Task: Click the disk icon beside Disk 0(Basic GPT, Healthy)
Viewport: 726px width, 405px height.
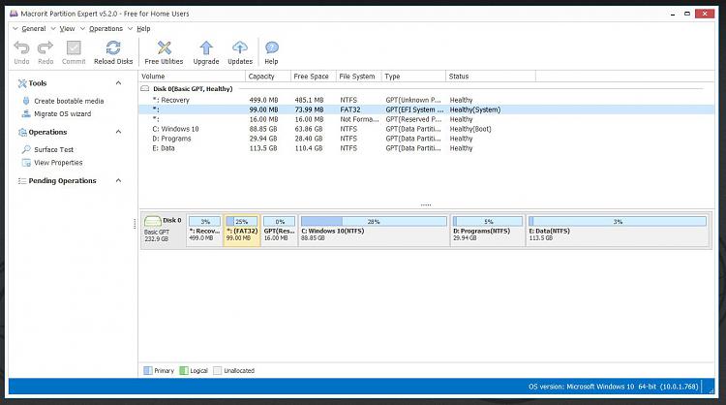Action: [x=145, y=88]
